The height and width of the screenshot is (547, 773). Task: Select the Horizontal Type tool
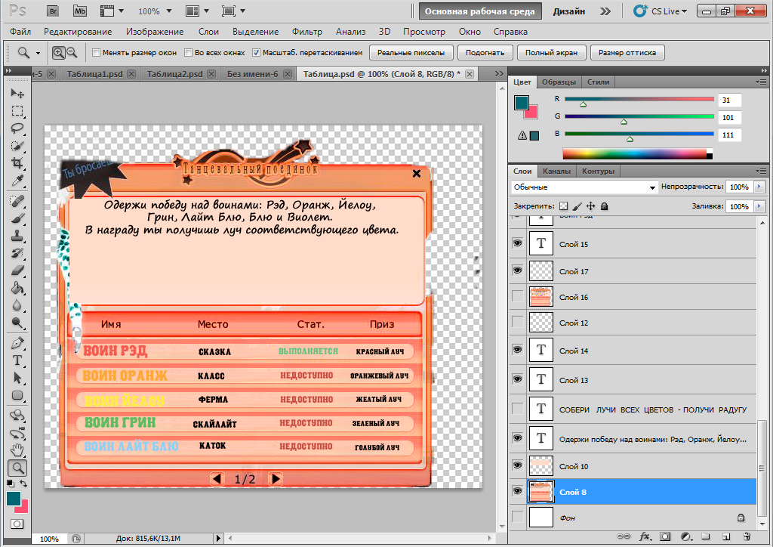[x=17, y=360]
